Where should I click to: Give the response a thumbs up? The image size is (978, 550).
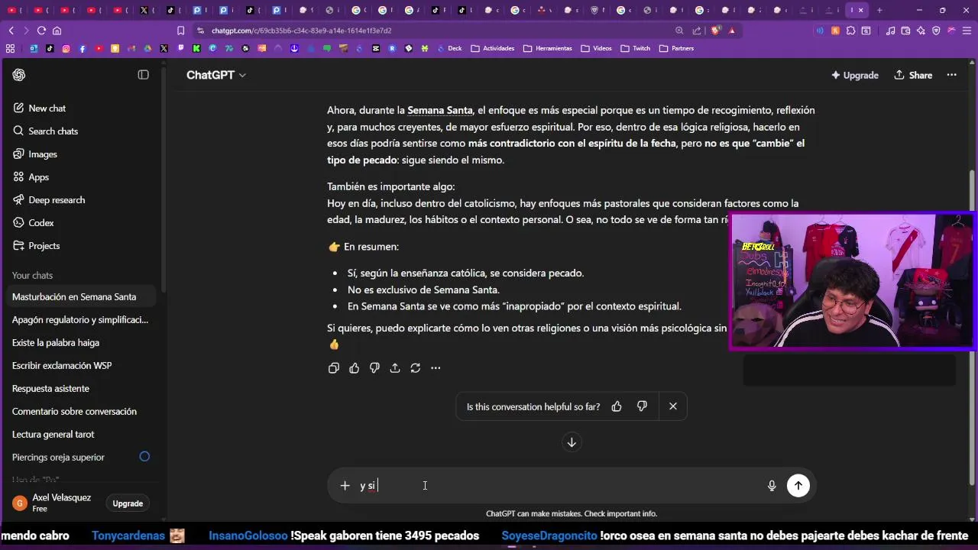pyautogui.click(x=355, y=368)
